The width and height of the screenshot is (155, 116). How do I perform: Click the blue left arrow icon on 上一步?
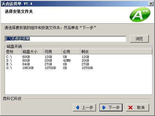(77, 107)
